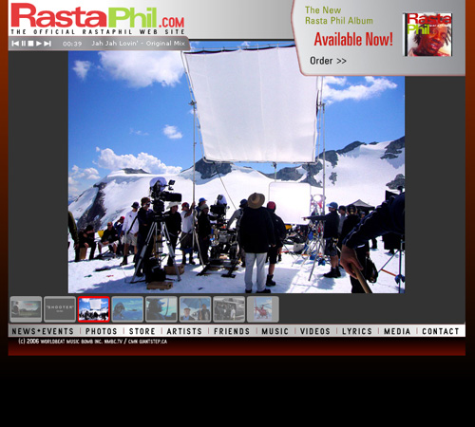Select the hooded person thumbnail
The width and height of the screenshot is (475, 427).
coord(127,309)
